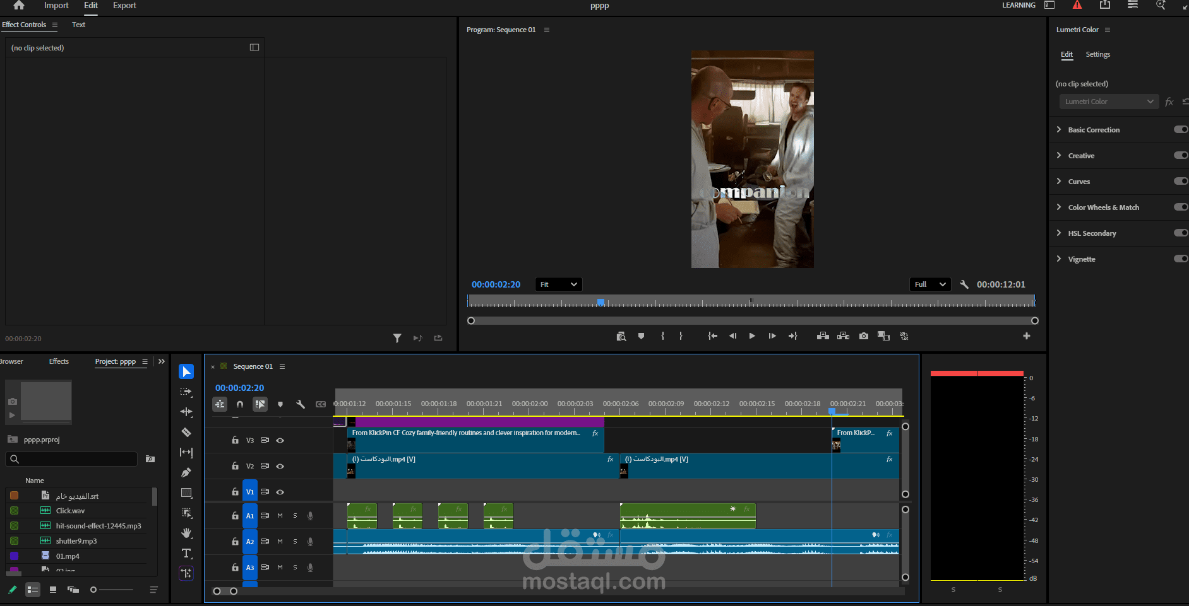Show overflow panels double arrow
The image size is (1189, 606).
[x=162, y=361]
